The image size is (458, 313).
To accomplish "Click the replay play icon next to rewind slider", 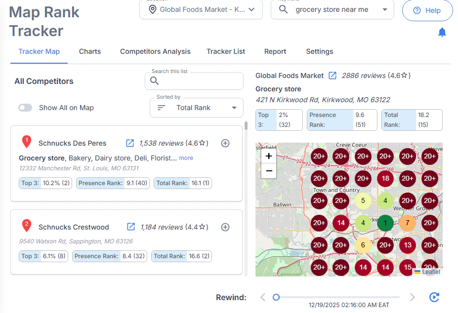I will (434, 297).
